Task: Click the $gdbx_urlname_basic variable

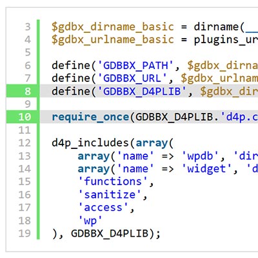Action: coord(113,40)
